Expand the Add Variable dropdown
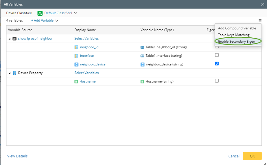The width and height of the screenshot is (267, 165). (57, 21)
